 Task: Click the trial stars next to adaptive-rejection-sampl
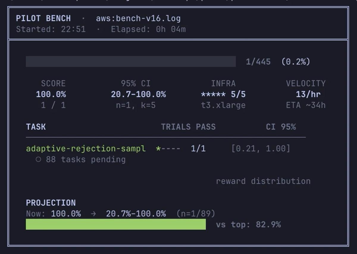168,148
